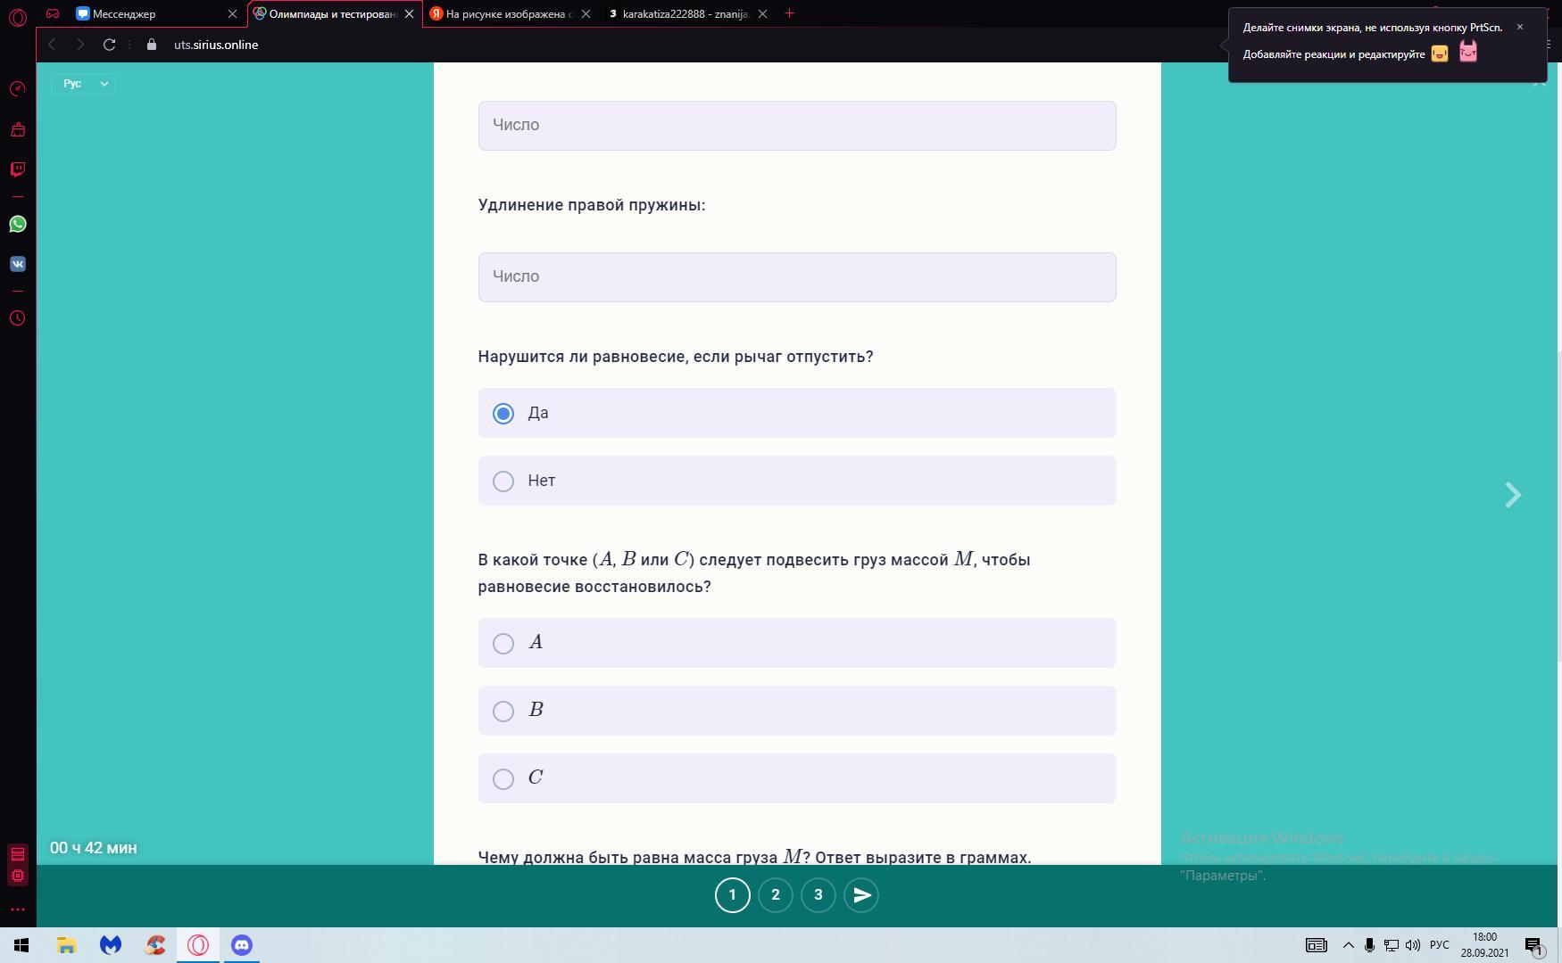Open browsing history clock icon
1562x963 pixels.
pos(18,318)
